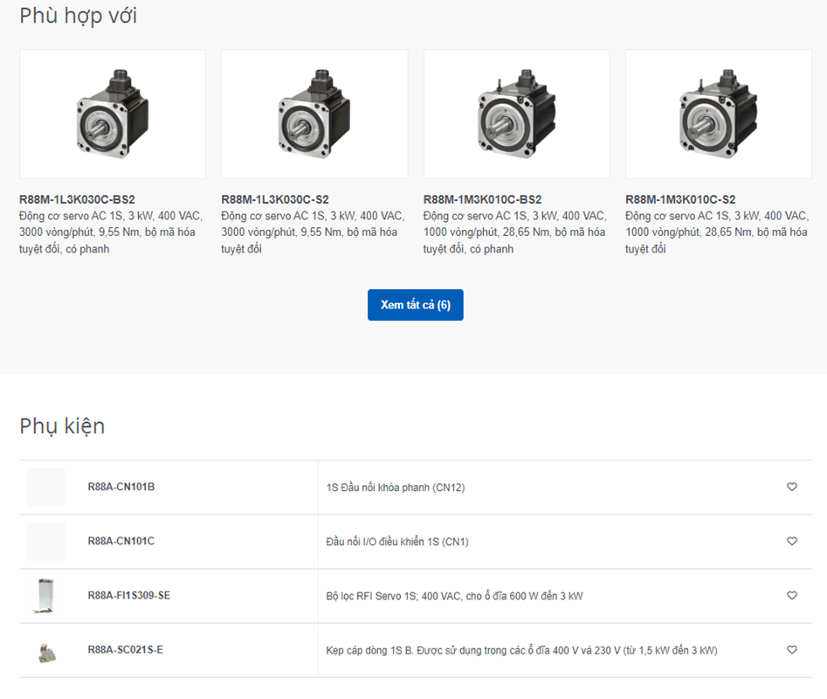Viewport: 827px width, 699px height.
Task: Click R88A-CN101B blank thumbnail placeholder
Action: point(46,488)
